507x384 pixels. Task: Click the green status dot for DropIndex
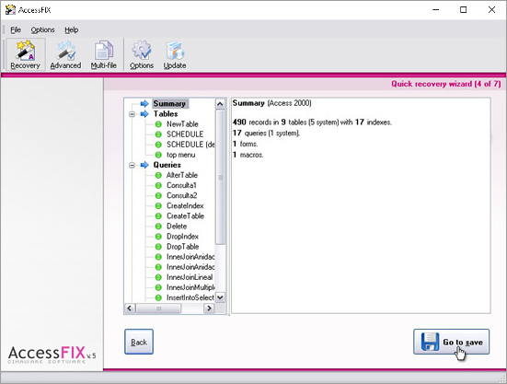[x=158, y=237]
